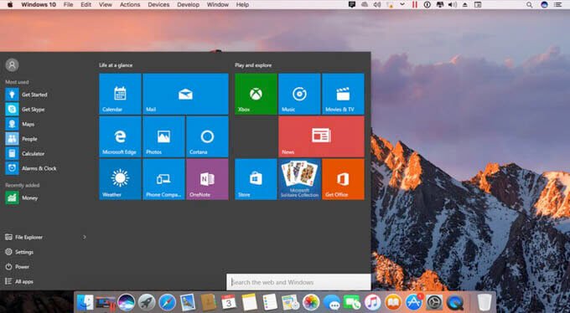Open the Help menu
Image resolution: width=570 pixels, height=313 pixels.
pyautogui.click(x=242, y=5)
